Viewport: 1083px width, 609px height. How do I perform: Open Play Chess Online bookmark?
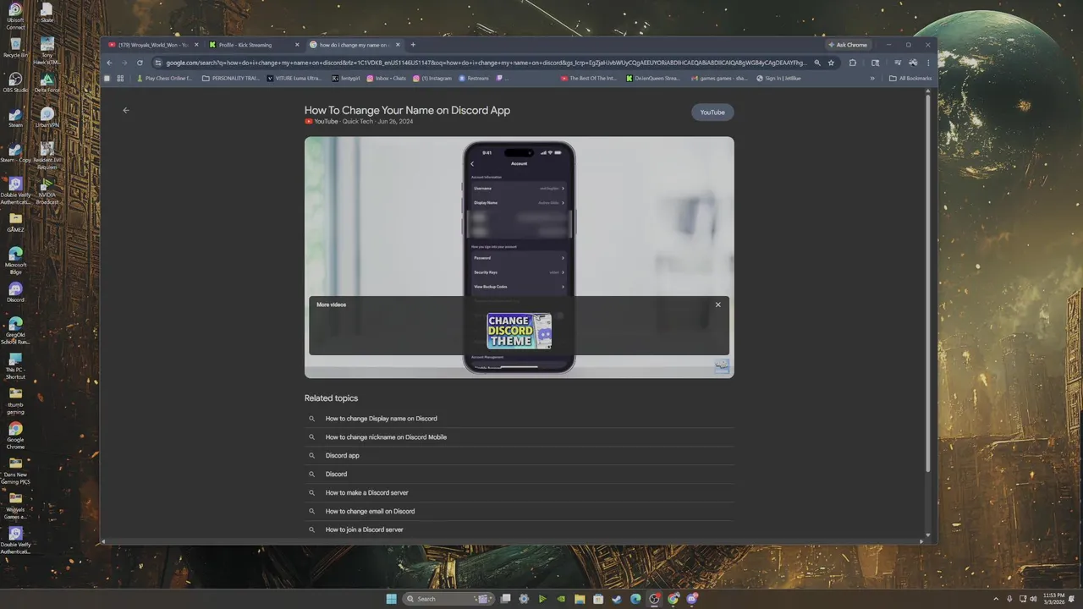click(164, 78)
